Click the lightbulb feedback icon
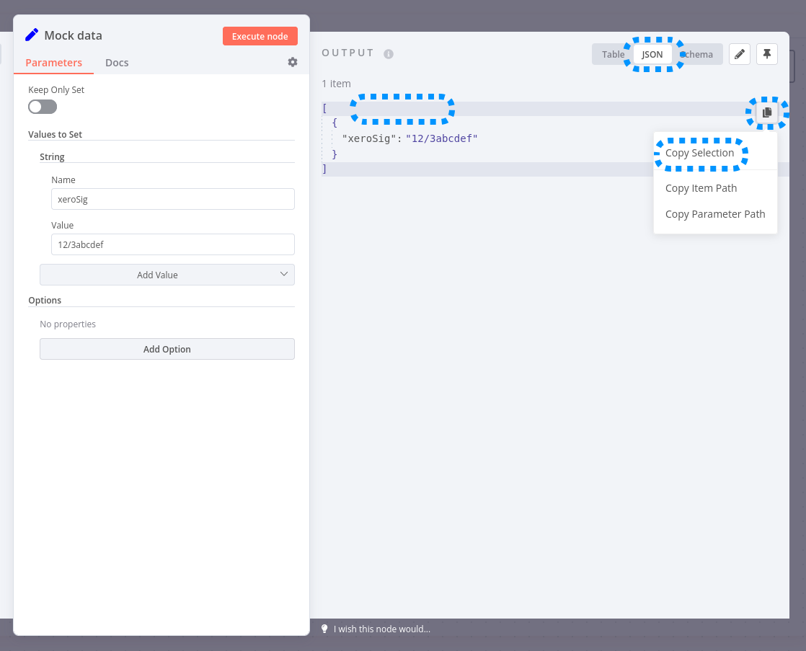This screenshot has width=806, height=651. (324, 629)
